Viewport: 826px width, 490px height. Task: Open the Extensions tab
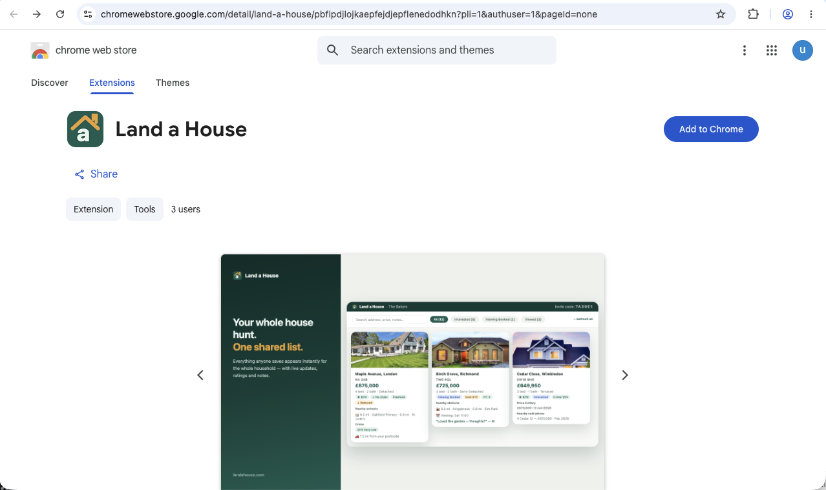point(112,83)
